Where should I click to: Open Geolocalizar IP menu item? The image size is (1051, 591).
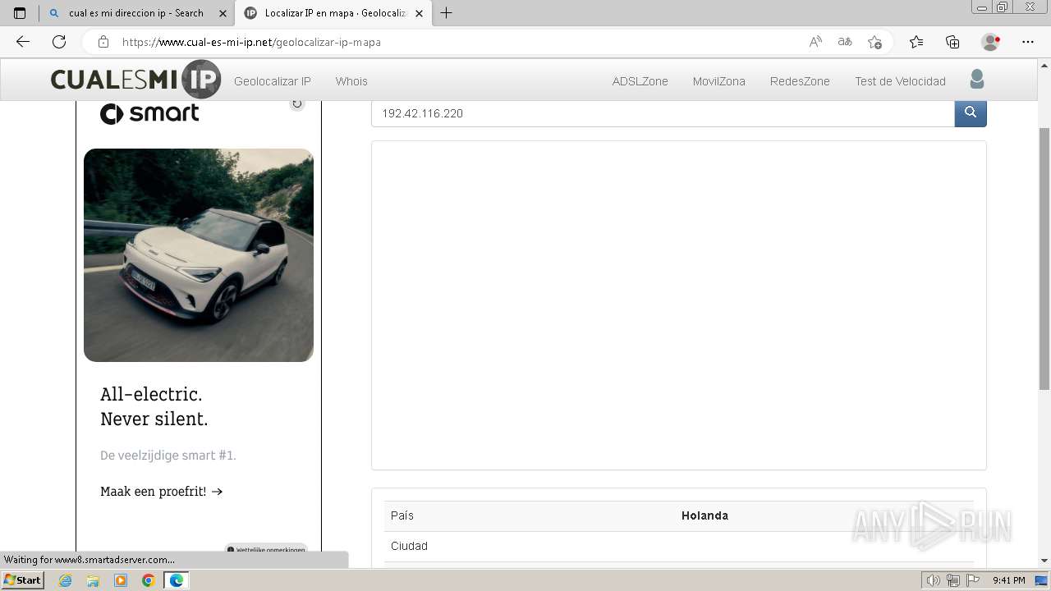(273, 81)
